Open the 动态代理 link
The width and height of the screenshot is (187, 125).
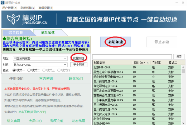click(x=79, y=121)
